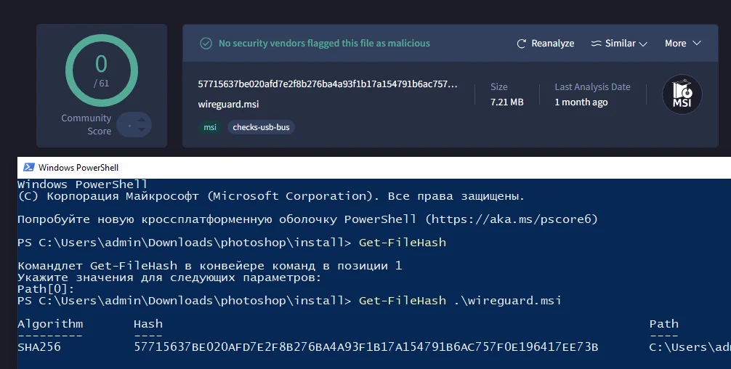731x369 pixels.
Task: Select the checks-usb-bus tag
Action: coord(261,127)
